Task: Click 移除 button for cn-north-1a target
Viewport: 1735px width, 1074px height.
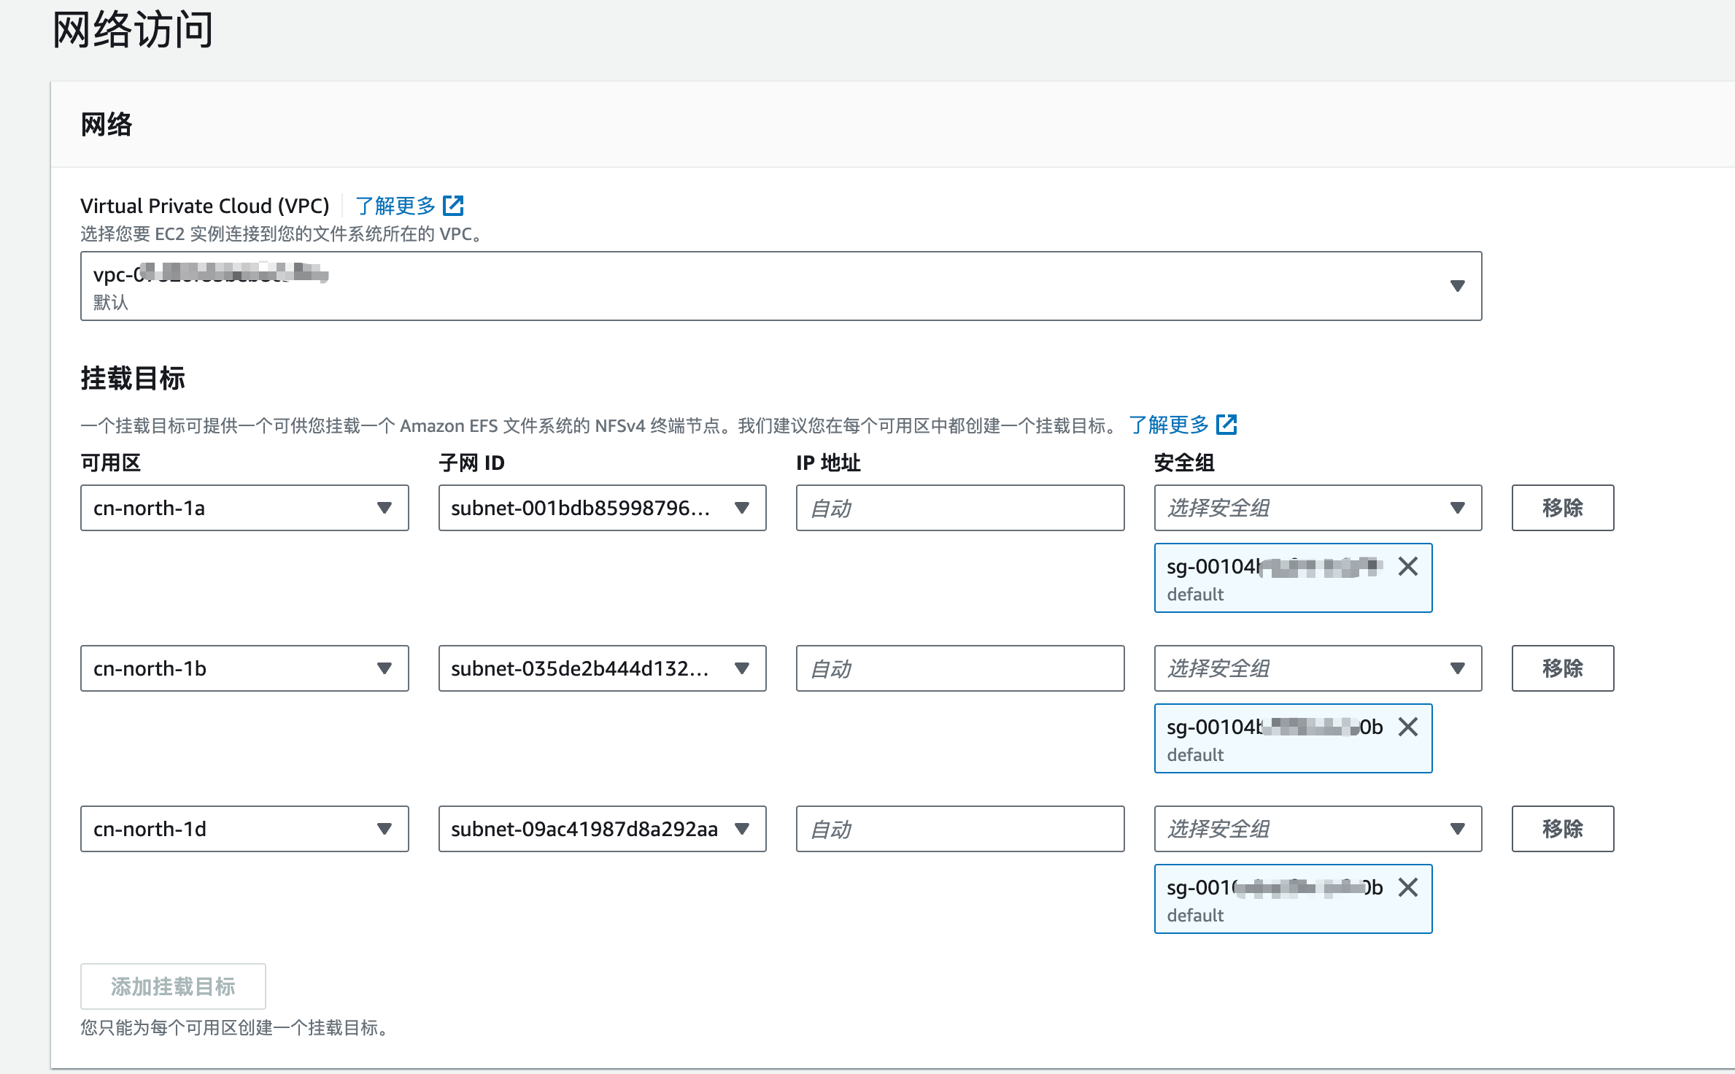Action: [x=1562, y=508]
